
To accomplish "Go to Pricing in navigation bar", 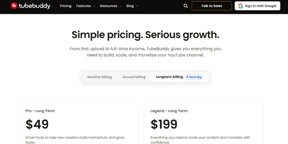I will click(x=66, y=6).
